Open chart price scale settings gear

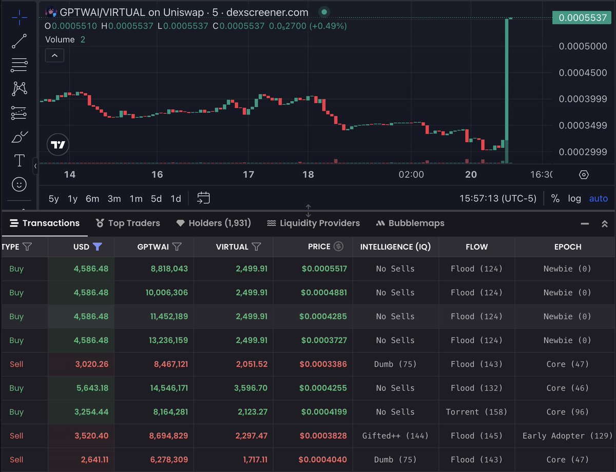pos(584,175)
